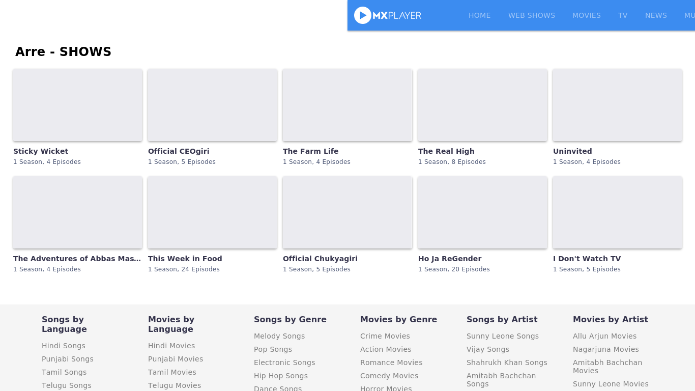Open the Ho Ja ReGender thumbnail
This screenshot has width=695, height=391.
click(482, 212)
